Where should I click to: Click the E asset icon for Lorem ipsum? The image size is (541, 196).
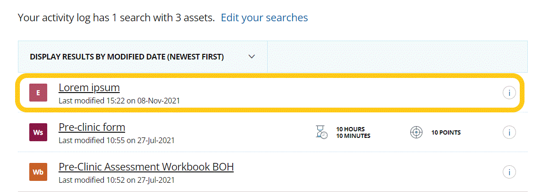[x=38, y=93]
